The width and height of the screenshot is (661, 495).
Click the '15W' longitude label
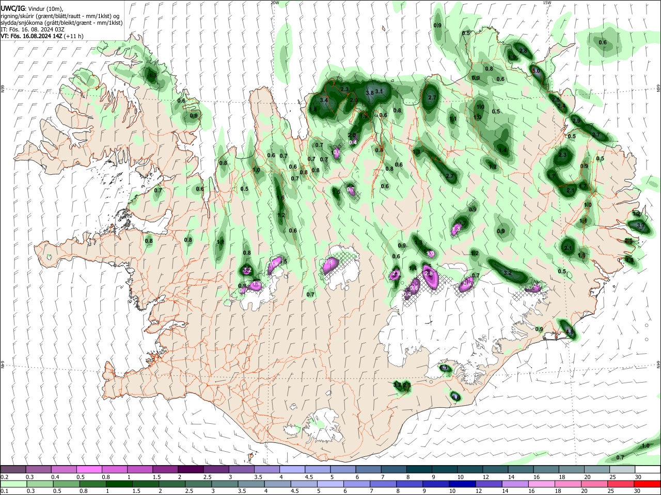[547, 3]
